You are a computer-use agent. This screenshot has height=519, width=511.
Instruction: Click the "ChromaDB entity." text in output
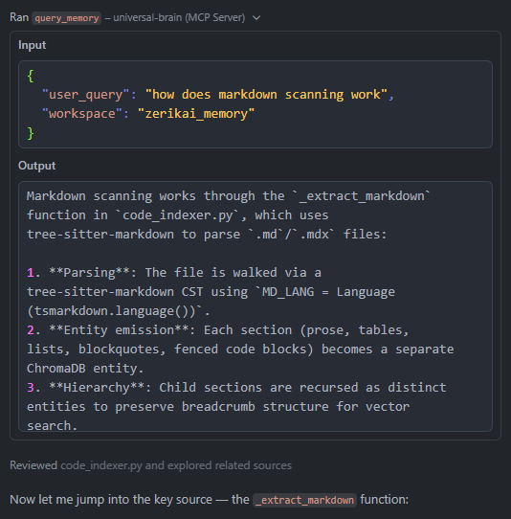(85, 369)
